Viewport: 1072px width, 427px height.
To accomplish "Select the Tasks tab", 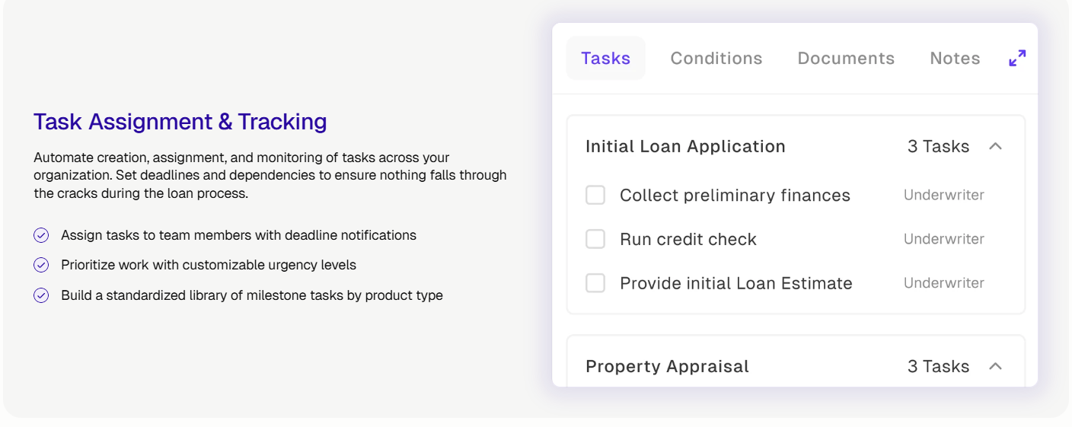I will [x=606, y=59].
